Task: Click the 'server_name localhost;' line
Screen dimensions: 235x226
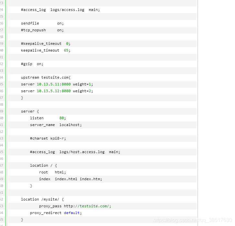Action: click(56, 125)
